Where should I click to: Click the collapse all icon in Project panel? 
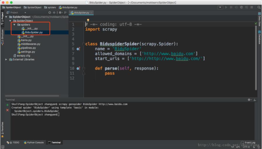tap(54, 13)
